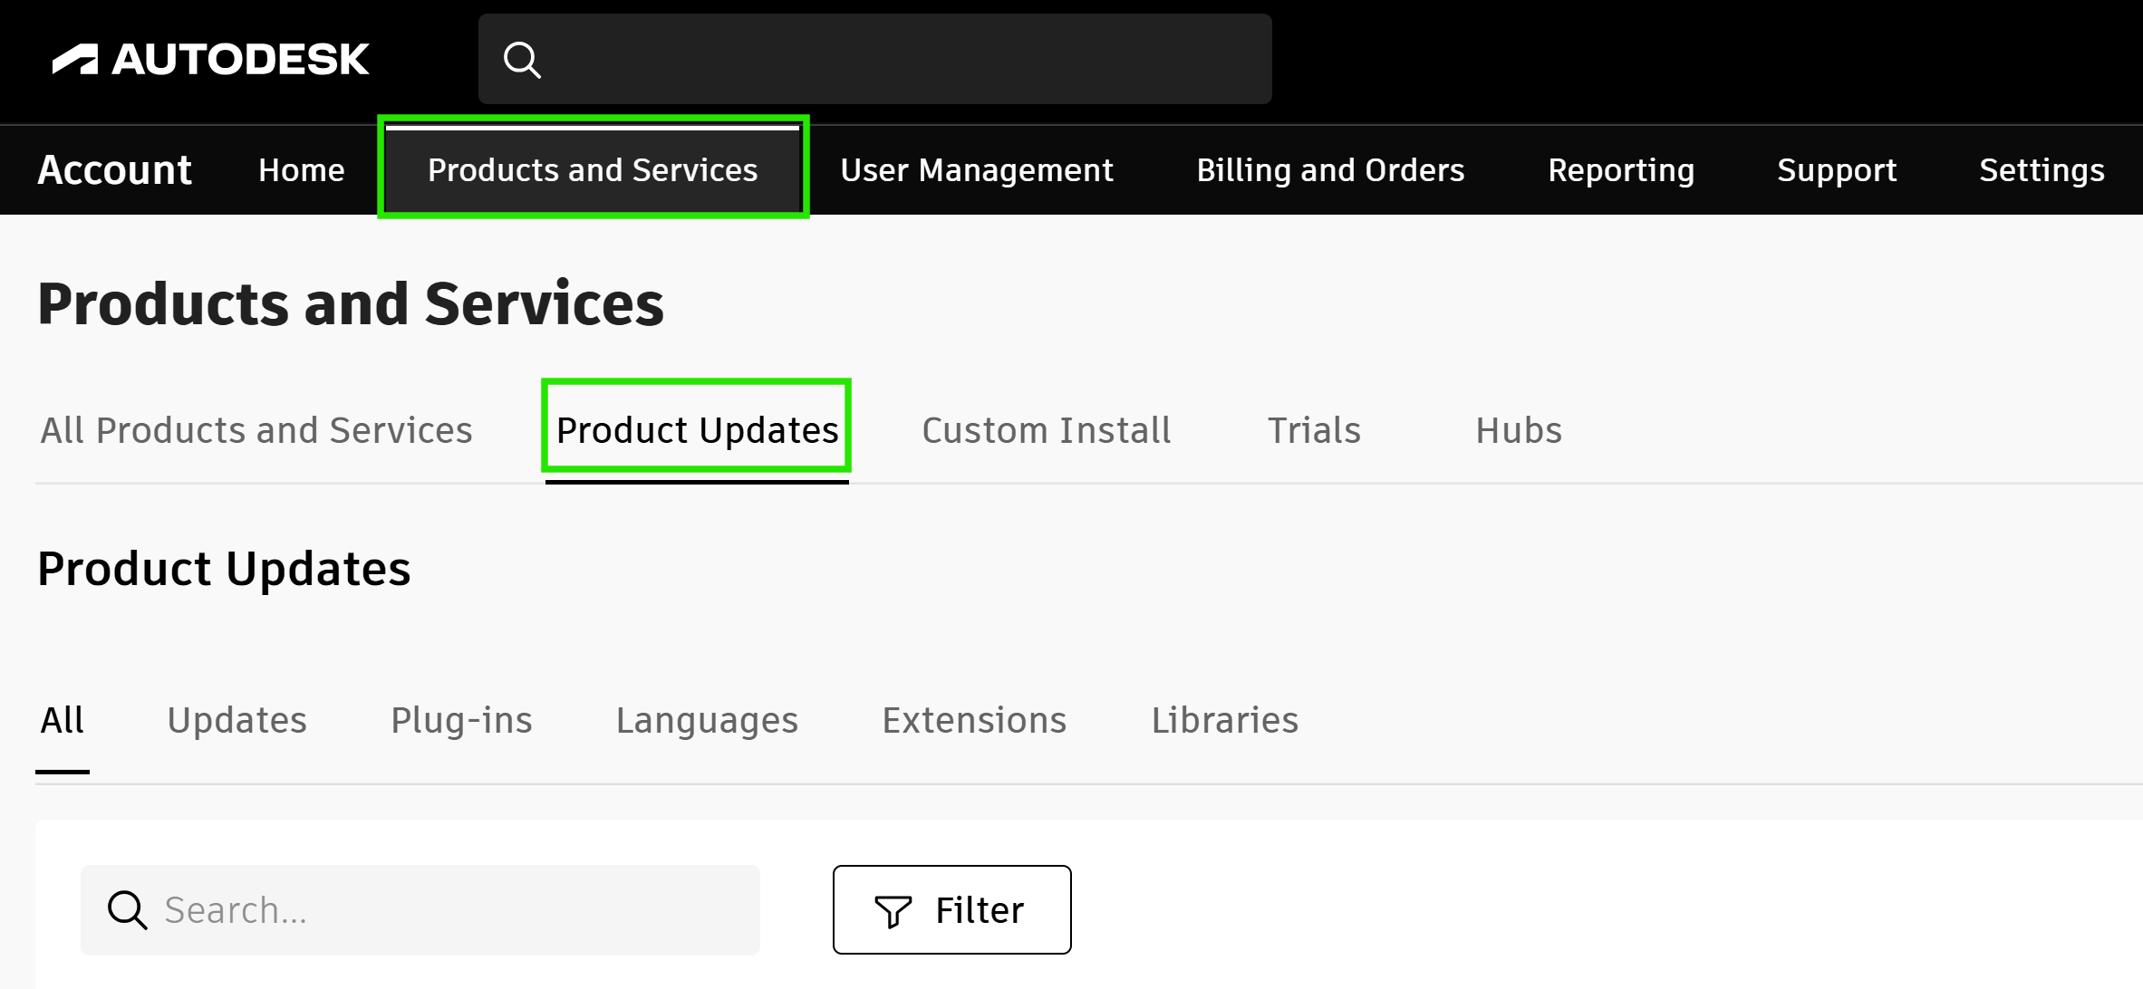
Task: Click the magnifier icon in top search bar
Action: pyautogui.click(x=522, y=60)
